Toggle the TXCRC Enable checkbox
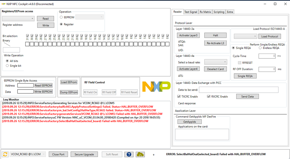 point(179,96)
